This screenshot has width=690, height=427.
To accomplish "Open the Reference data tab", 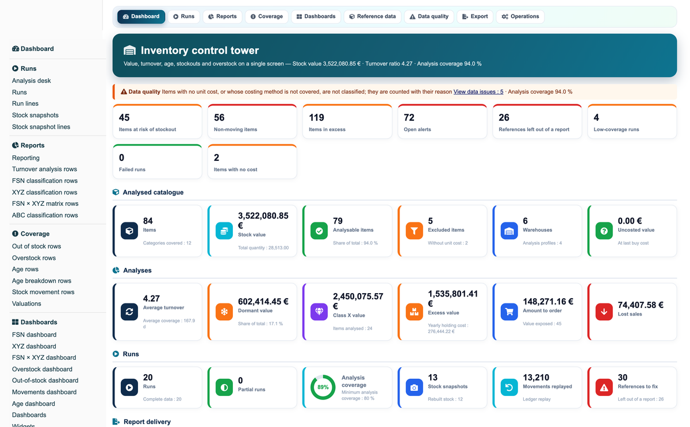I will [x=373, y=17].
